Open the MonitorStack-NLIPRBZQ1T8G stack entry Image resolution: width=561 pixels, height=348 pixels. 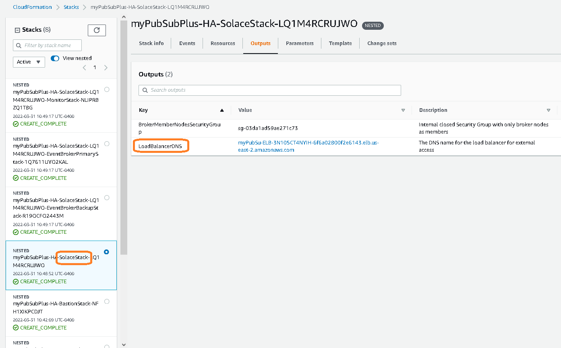click(56, 100)
